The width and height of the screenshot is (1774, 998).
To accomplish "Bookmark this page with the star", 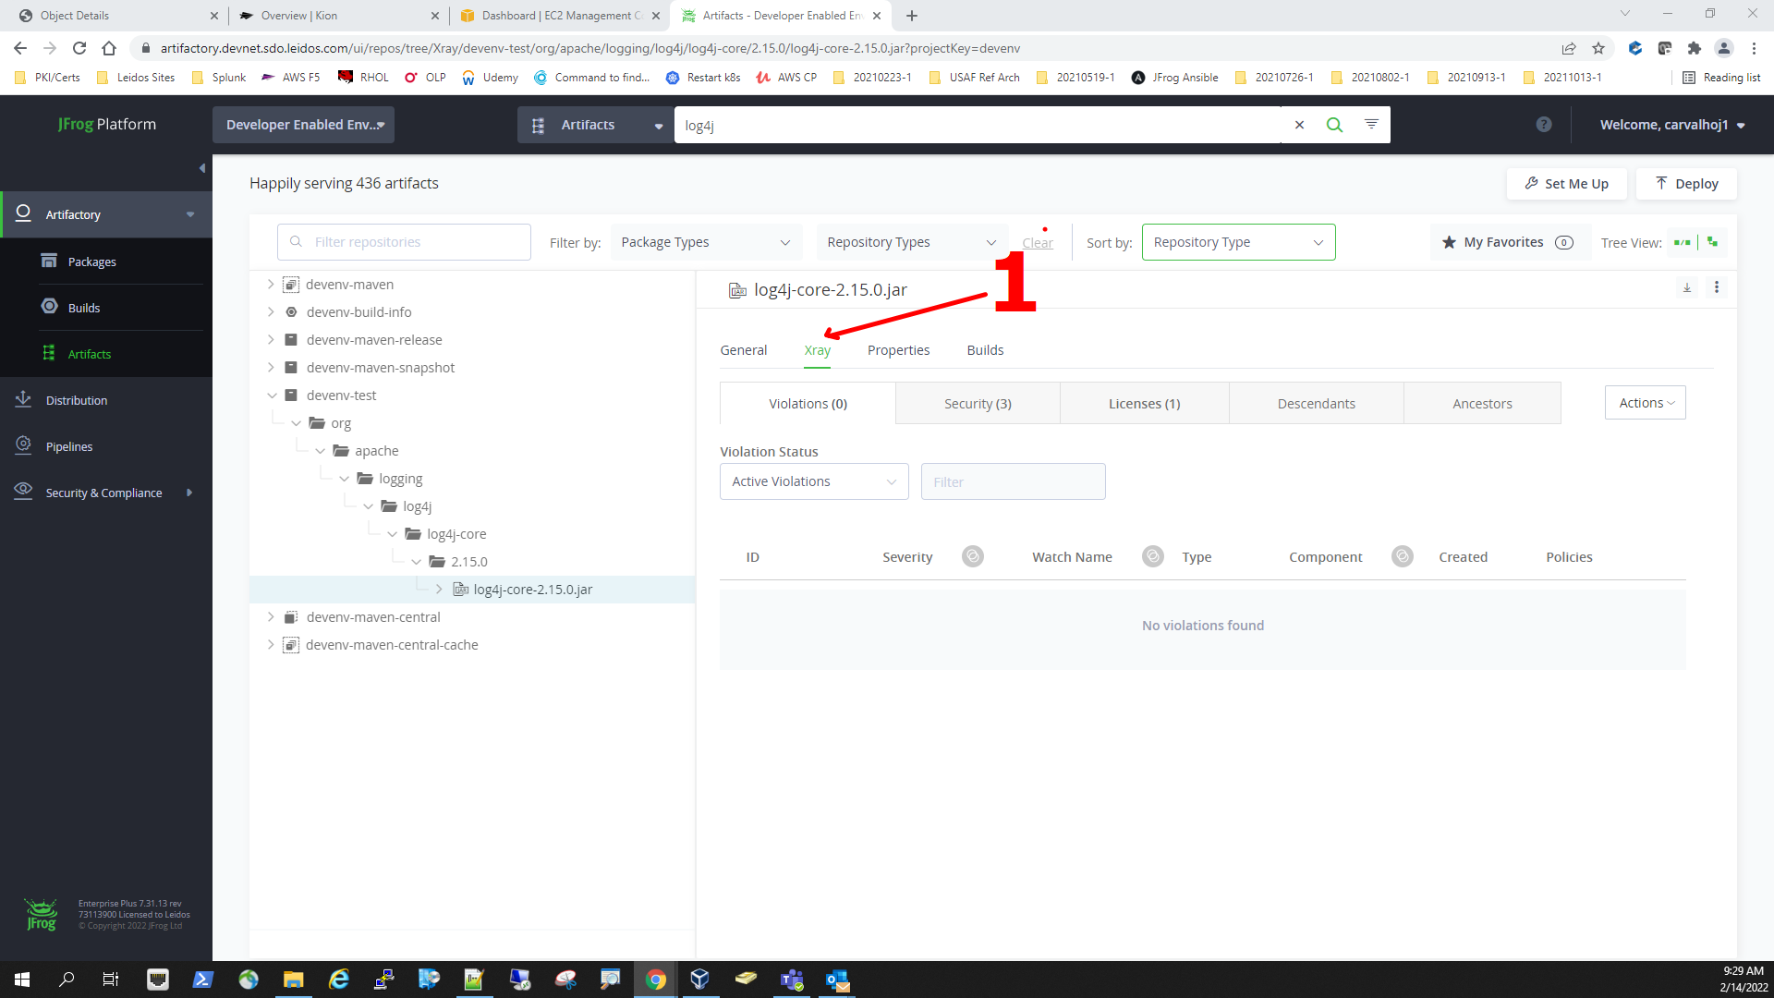I will 1598,48.
